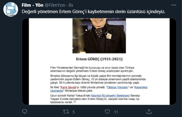Click the 8s tweet timestamp
182x117 pixels.
tap(71, 5)
